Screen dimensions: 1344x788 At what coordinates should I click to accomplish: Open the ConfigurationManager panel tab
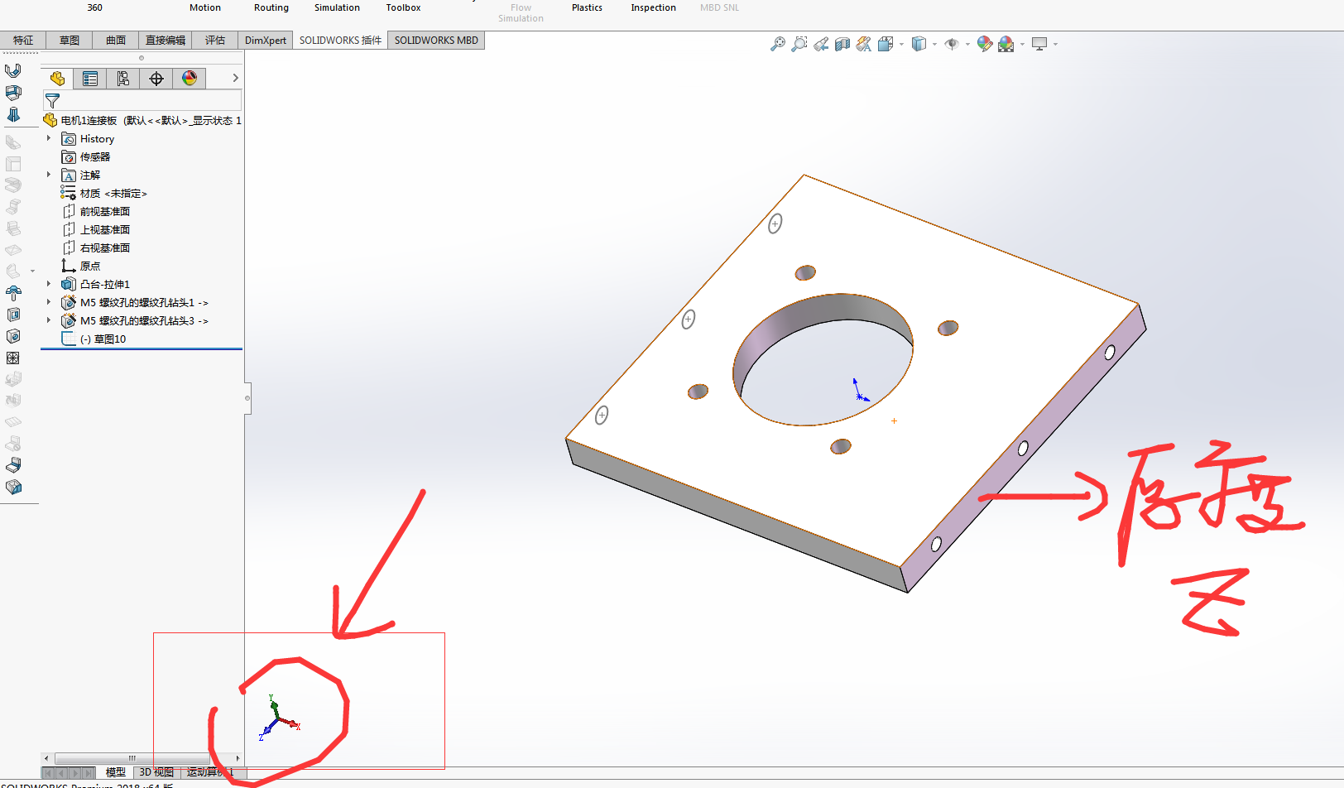pos(122,78)
